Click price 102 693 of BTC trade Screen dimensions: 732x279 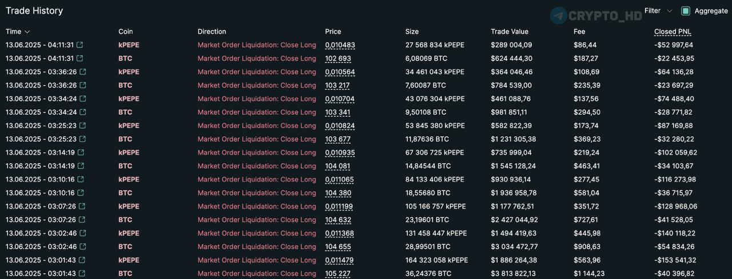[x=338, y=58]
